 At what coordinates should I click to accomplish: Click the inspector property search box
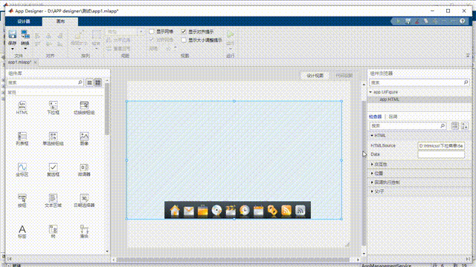pos(408,125)
